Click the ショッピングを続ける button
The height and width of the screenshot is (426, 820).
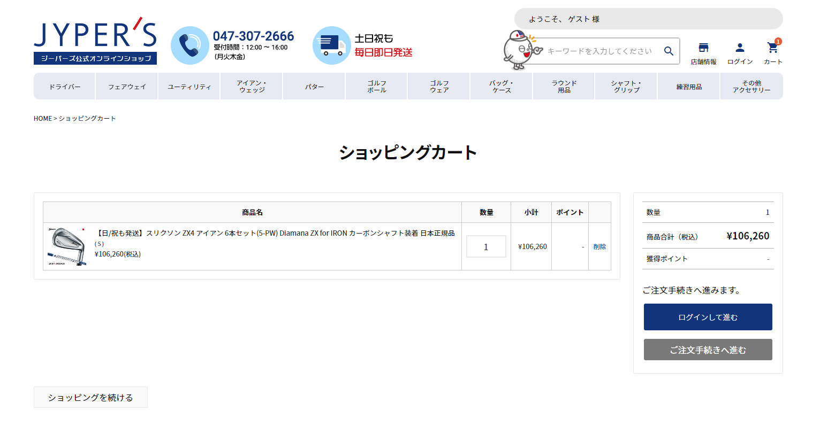tap(90, 397)
